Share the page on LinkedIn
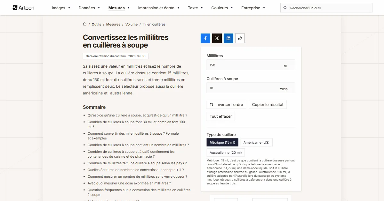Image resolution: width=384 pixels, height=201 pixels. (x=228, y=38)
